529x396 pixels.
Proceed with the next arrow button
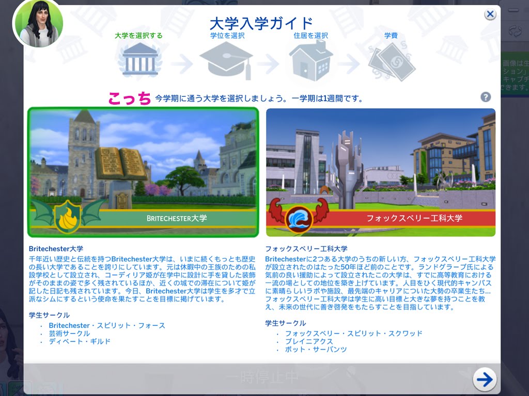485,380
